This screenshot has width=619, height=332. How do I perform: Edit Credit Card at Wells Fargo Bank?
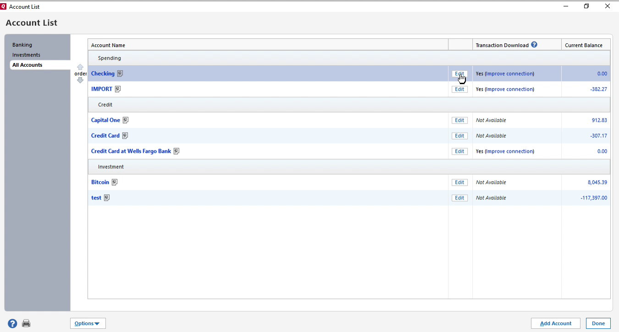(459, 151)
